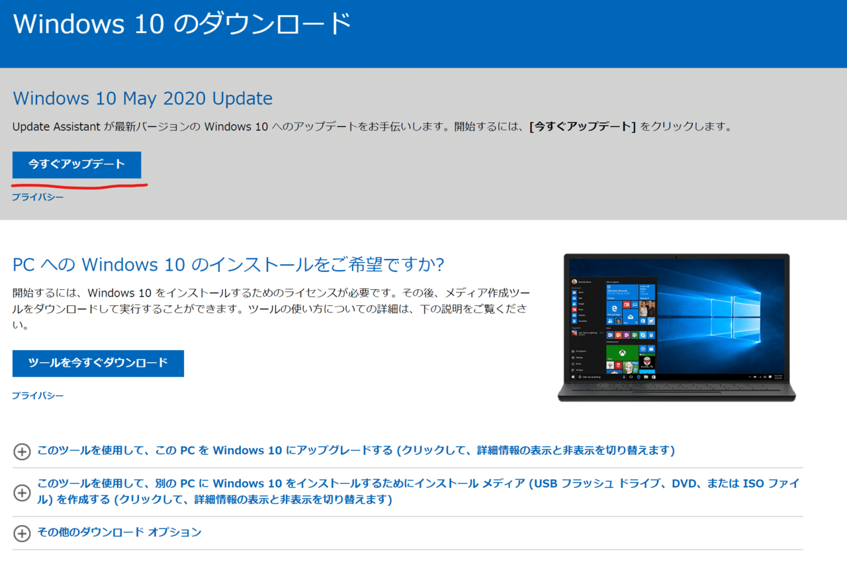This screenshot has height=576, width=847.
Task: Open the 'この PC を Windows 10 にアップグレードする' section text
Action: click(x=356, y=451)
